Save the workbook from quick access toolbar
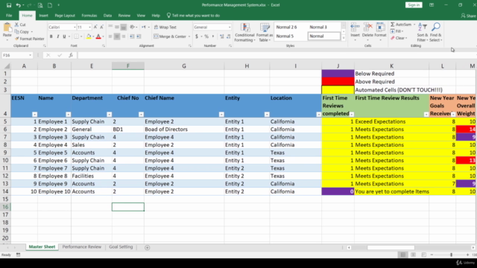 click(8, 5)
